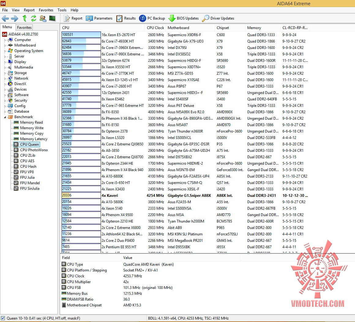Screen dimensions: 355x322
Task: Click the green Refresh toolbar icon
Action: coord(33,18)
